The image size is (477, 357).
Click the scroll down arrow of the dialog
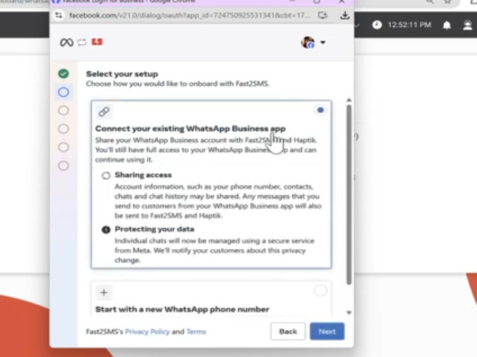click(x=349, y=312)
